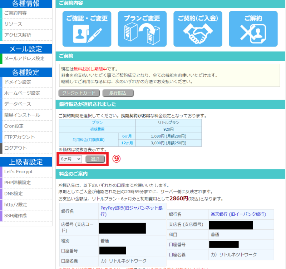286x269 pixels.
Task: Click the 銀行振込 bank transfer button
Action: pos(118,93)
